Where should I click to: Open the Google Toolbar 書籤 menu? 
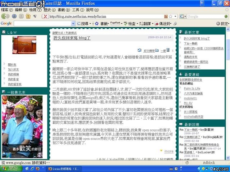pyautogui.click(x=105, y=24)
